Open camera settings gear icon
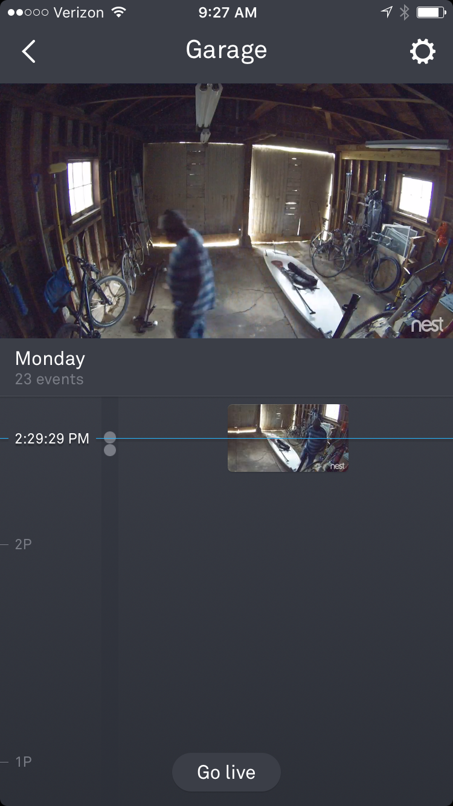Image resolution: width=453 pixels, height=806 pixels. 422,51
